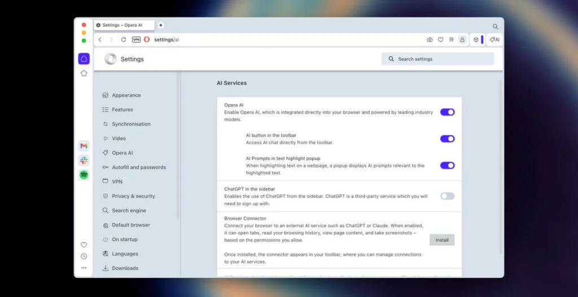The height and width of the screenshot is (297, 578).
Task: Open Appearance settings section
Action: tap(122, 95)
